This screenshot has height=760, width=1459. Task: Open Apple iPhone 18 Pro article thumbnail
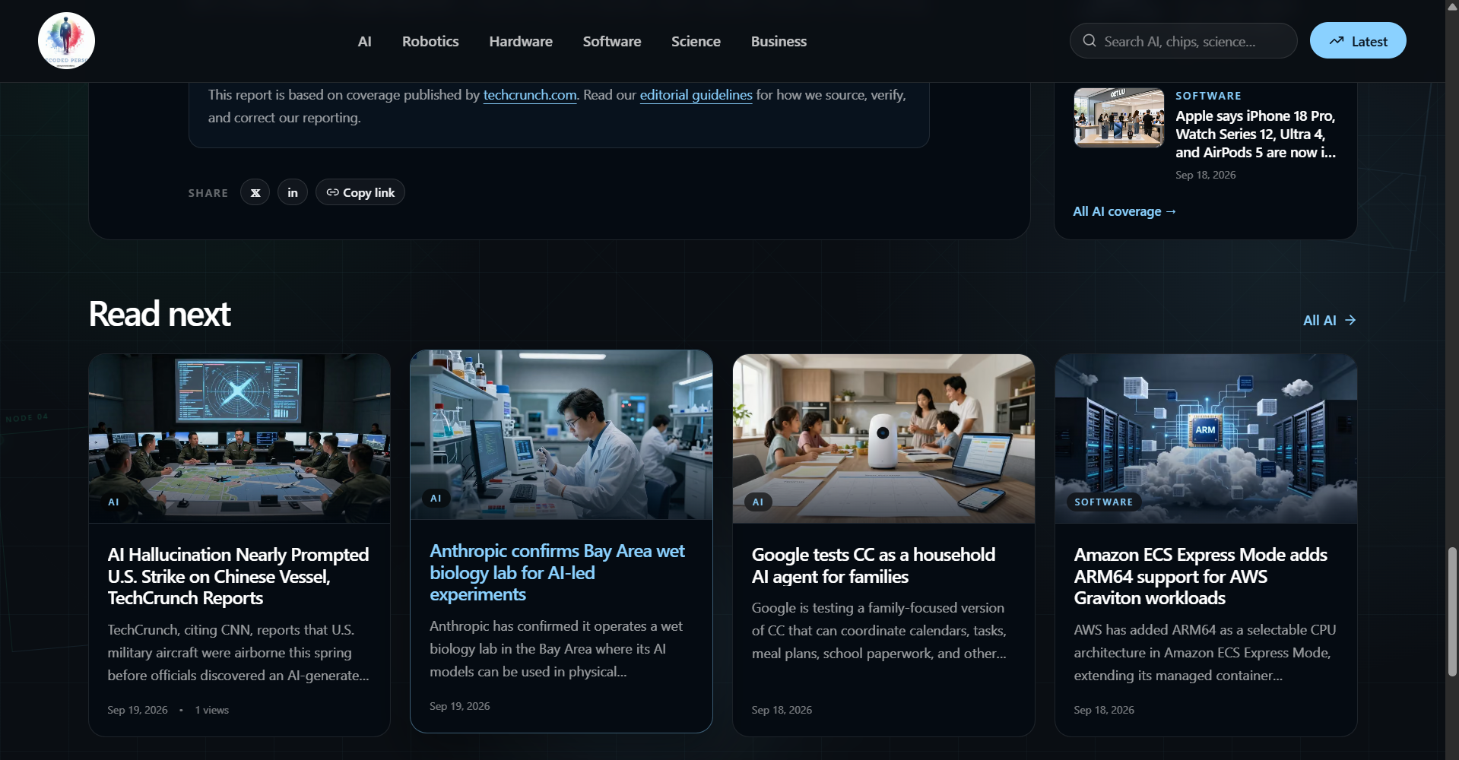tap(1118, 118)
